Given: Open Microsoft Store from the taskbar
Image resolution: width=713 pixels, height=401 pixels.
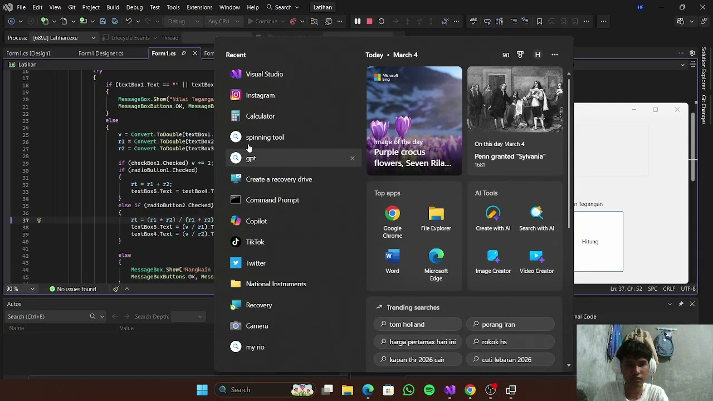Looking at the screenshot, I should coord(388,390).
